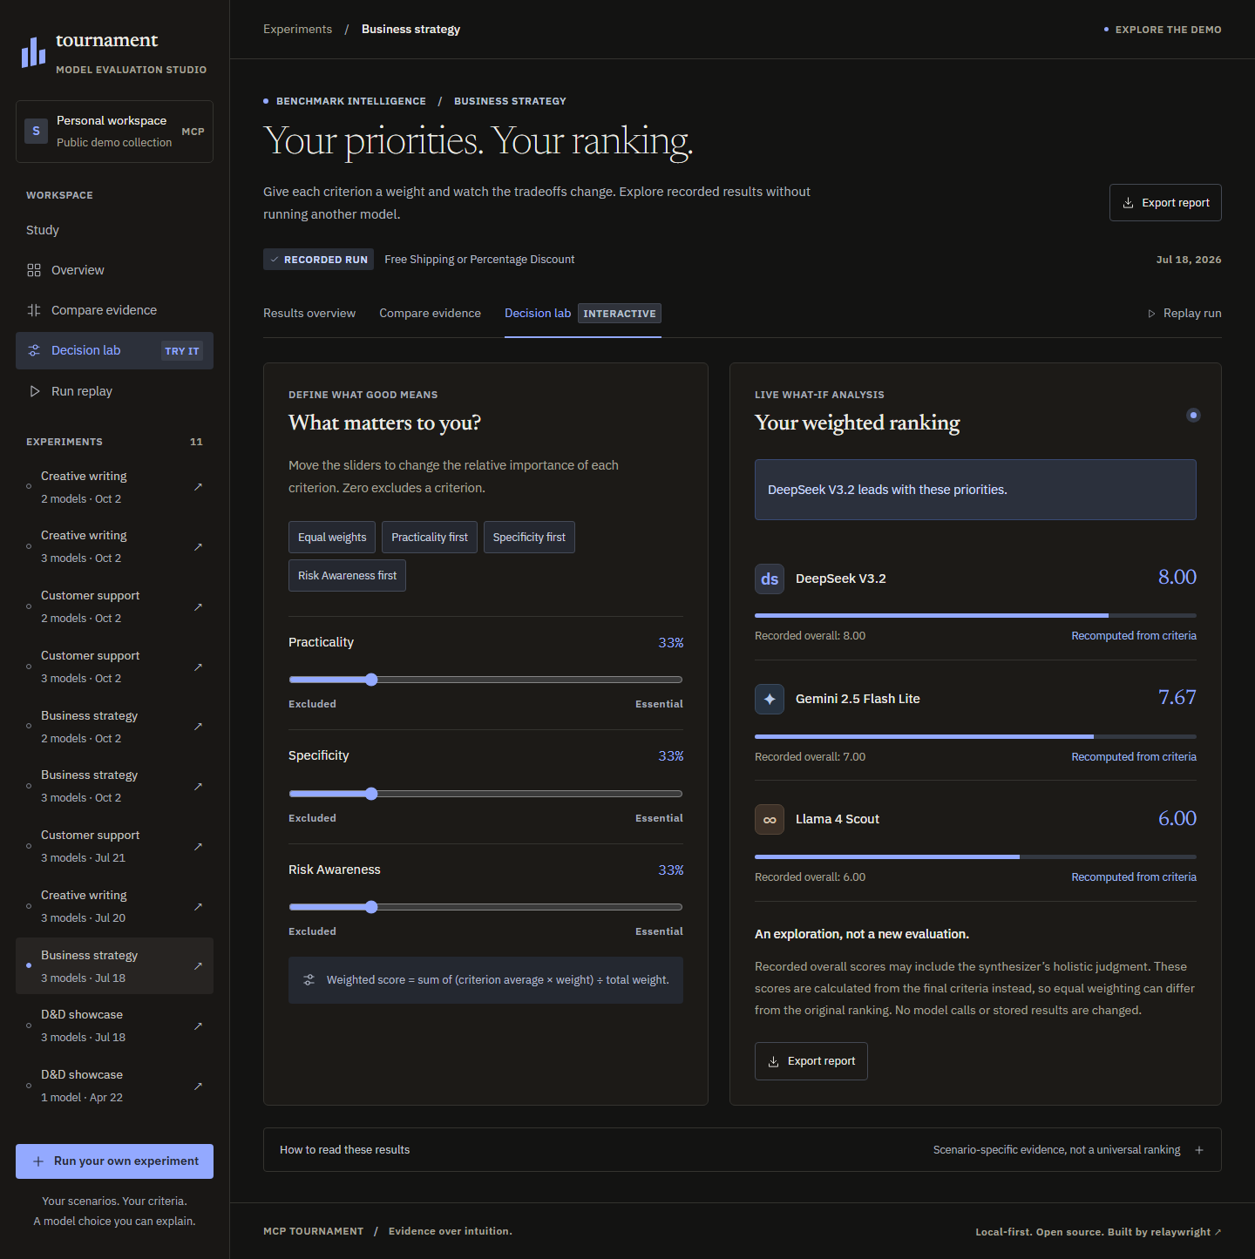The image size is (1255, 1259).
Task: Apply the Practicality first preset
Action: click(430, 538)
